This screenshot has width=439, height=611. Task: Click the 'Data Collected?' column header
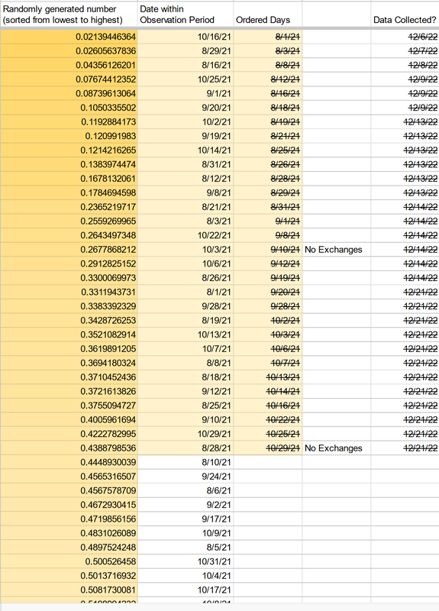[x=405, y=15]
